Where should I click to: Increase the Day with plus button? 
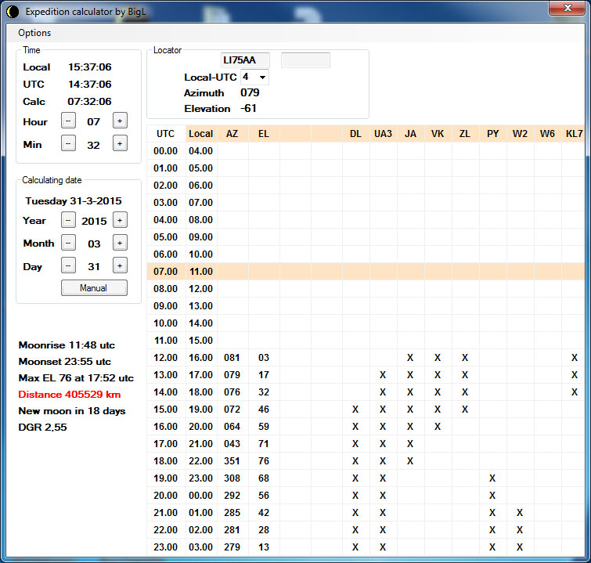[120, 265]
